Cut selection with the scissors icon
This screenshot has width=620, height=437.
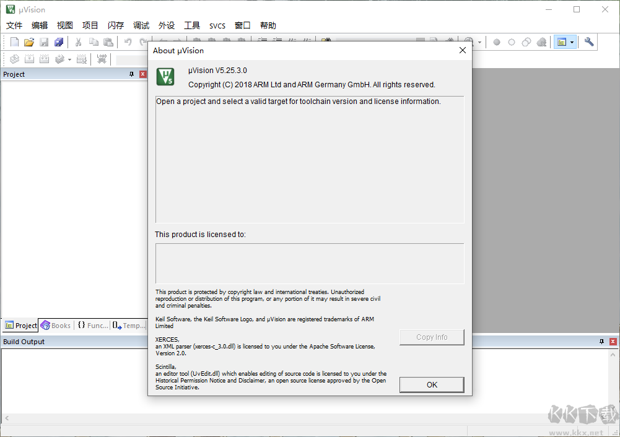(78, 42)
